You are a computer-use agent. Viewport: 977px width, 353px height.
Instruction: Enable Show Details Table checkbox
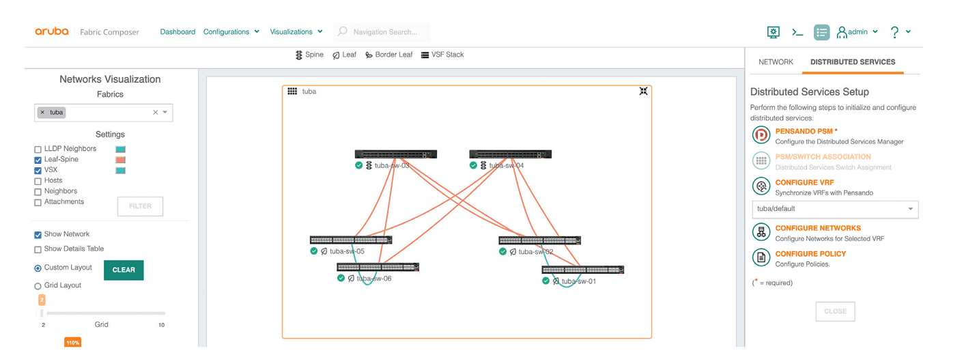coord(38,249)
